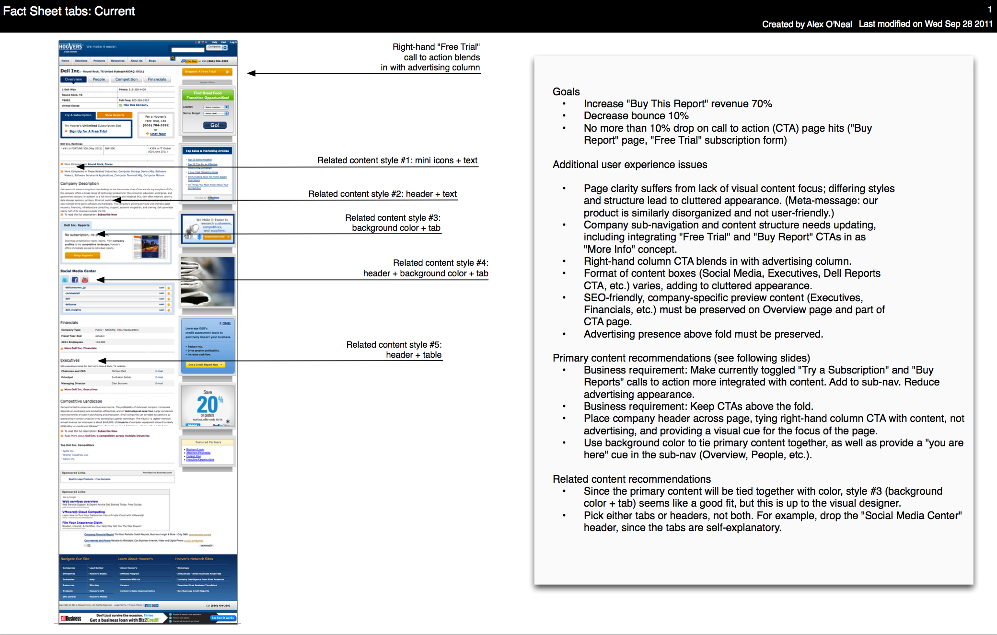This screenshot has width=997, height=635.
Task: Click the YouTube icon in Social Media Center
Action: point(85,280)
